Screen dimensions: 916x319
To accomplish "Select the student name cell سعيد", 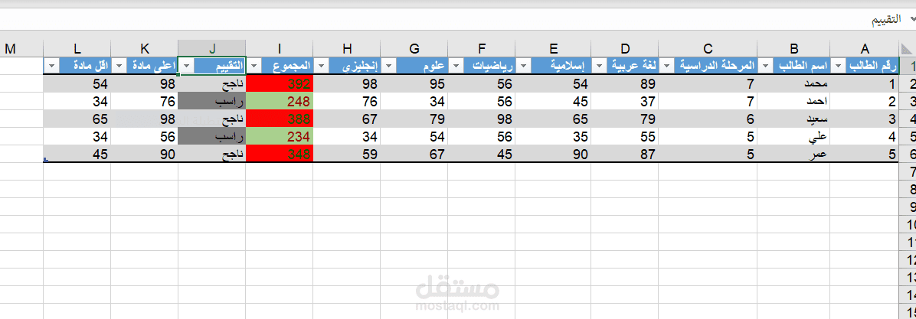I will click(x=794, y=119).
